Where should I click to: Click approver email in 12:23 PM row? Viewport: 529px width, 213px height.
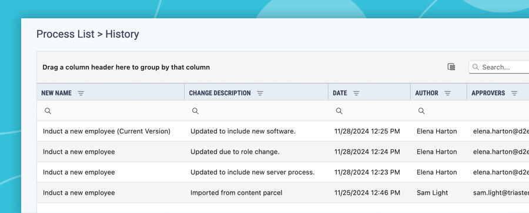[501, 172]
